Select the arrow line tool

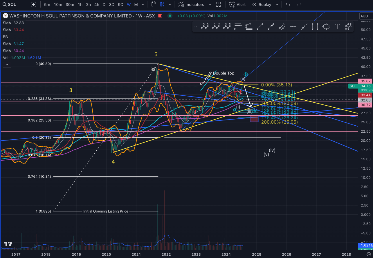[x=271, y=27]
